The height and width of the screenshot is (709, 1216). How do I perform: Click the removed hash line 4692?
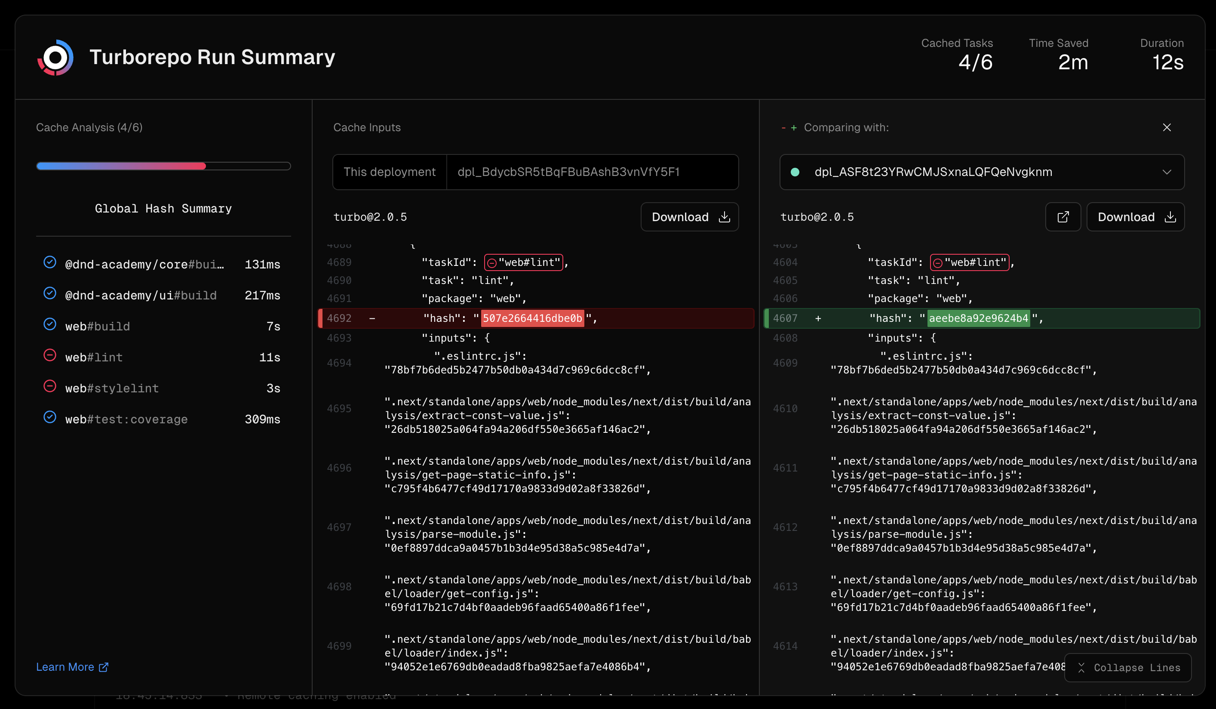coord(536,318)
